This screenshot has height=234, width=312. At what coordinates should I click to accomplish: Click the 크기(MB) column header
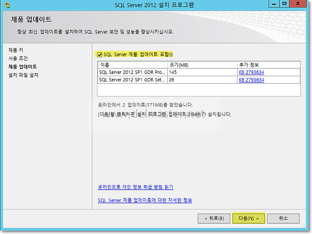(x=202, y=65)
